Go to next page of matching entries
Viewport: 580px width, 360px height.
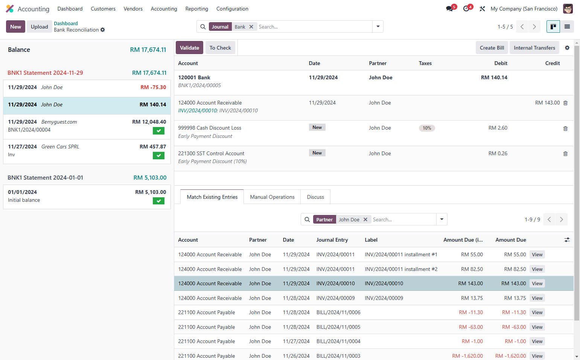(x=561, y=219)
